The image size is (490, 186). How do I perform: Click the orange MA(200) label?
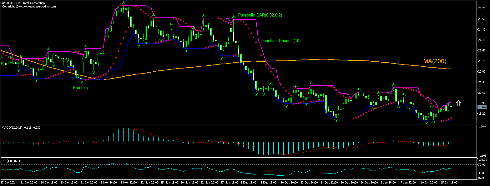(435, 61)
